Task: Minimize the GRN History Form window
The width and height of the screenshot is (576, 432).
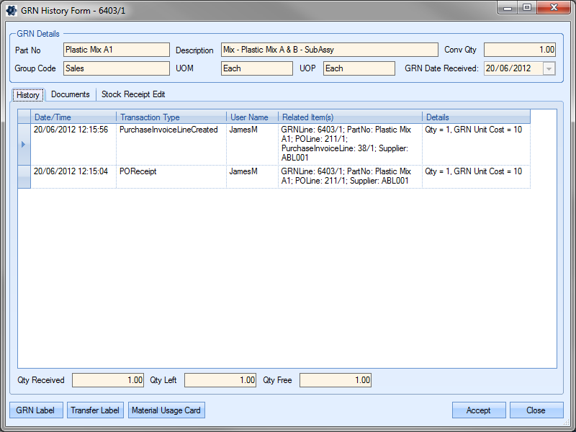Action: 508,8
